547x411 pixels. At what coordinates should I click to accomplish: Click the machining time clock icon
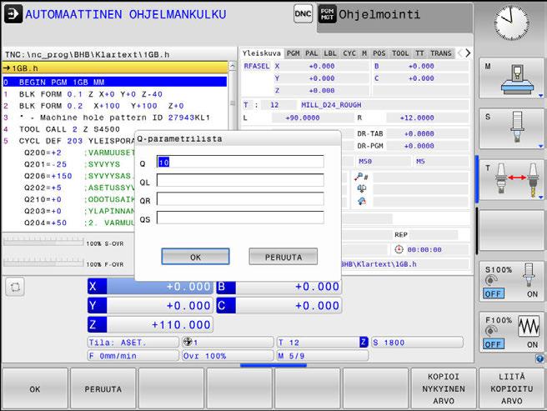pyautogui.click(x=399, y=249)
